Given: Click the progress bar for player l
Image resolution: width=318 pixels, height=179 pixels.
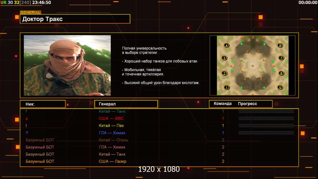Looking at the screenshot, I should [266, 126].
